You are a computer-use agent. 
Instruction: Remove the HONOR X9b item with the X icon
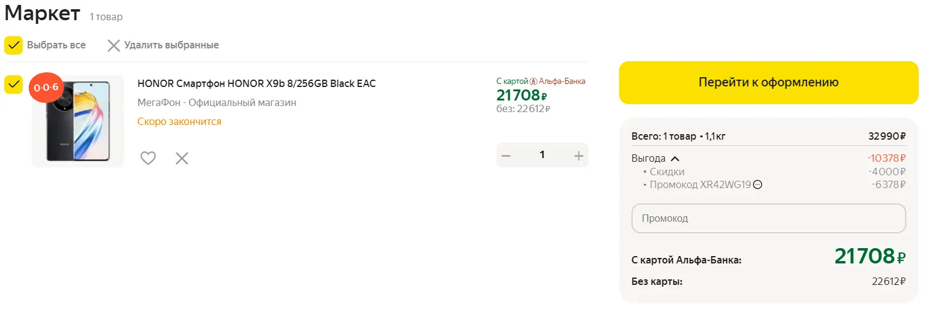coord(182,158)
